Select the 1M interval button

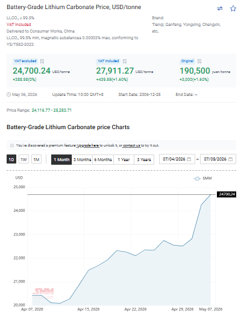tap(37, 160)
